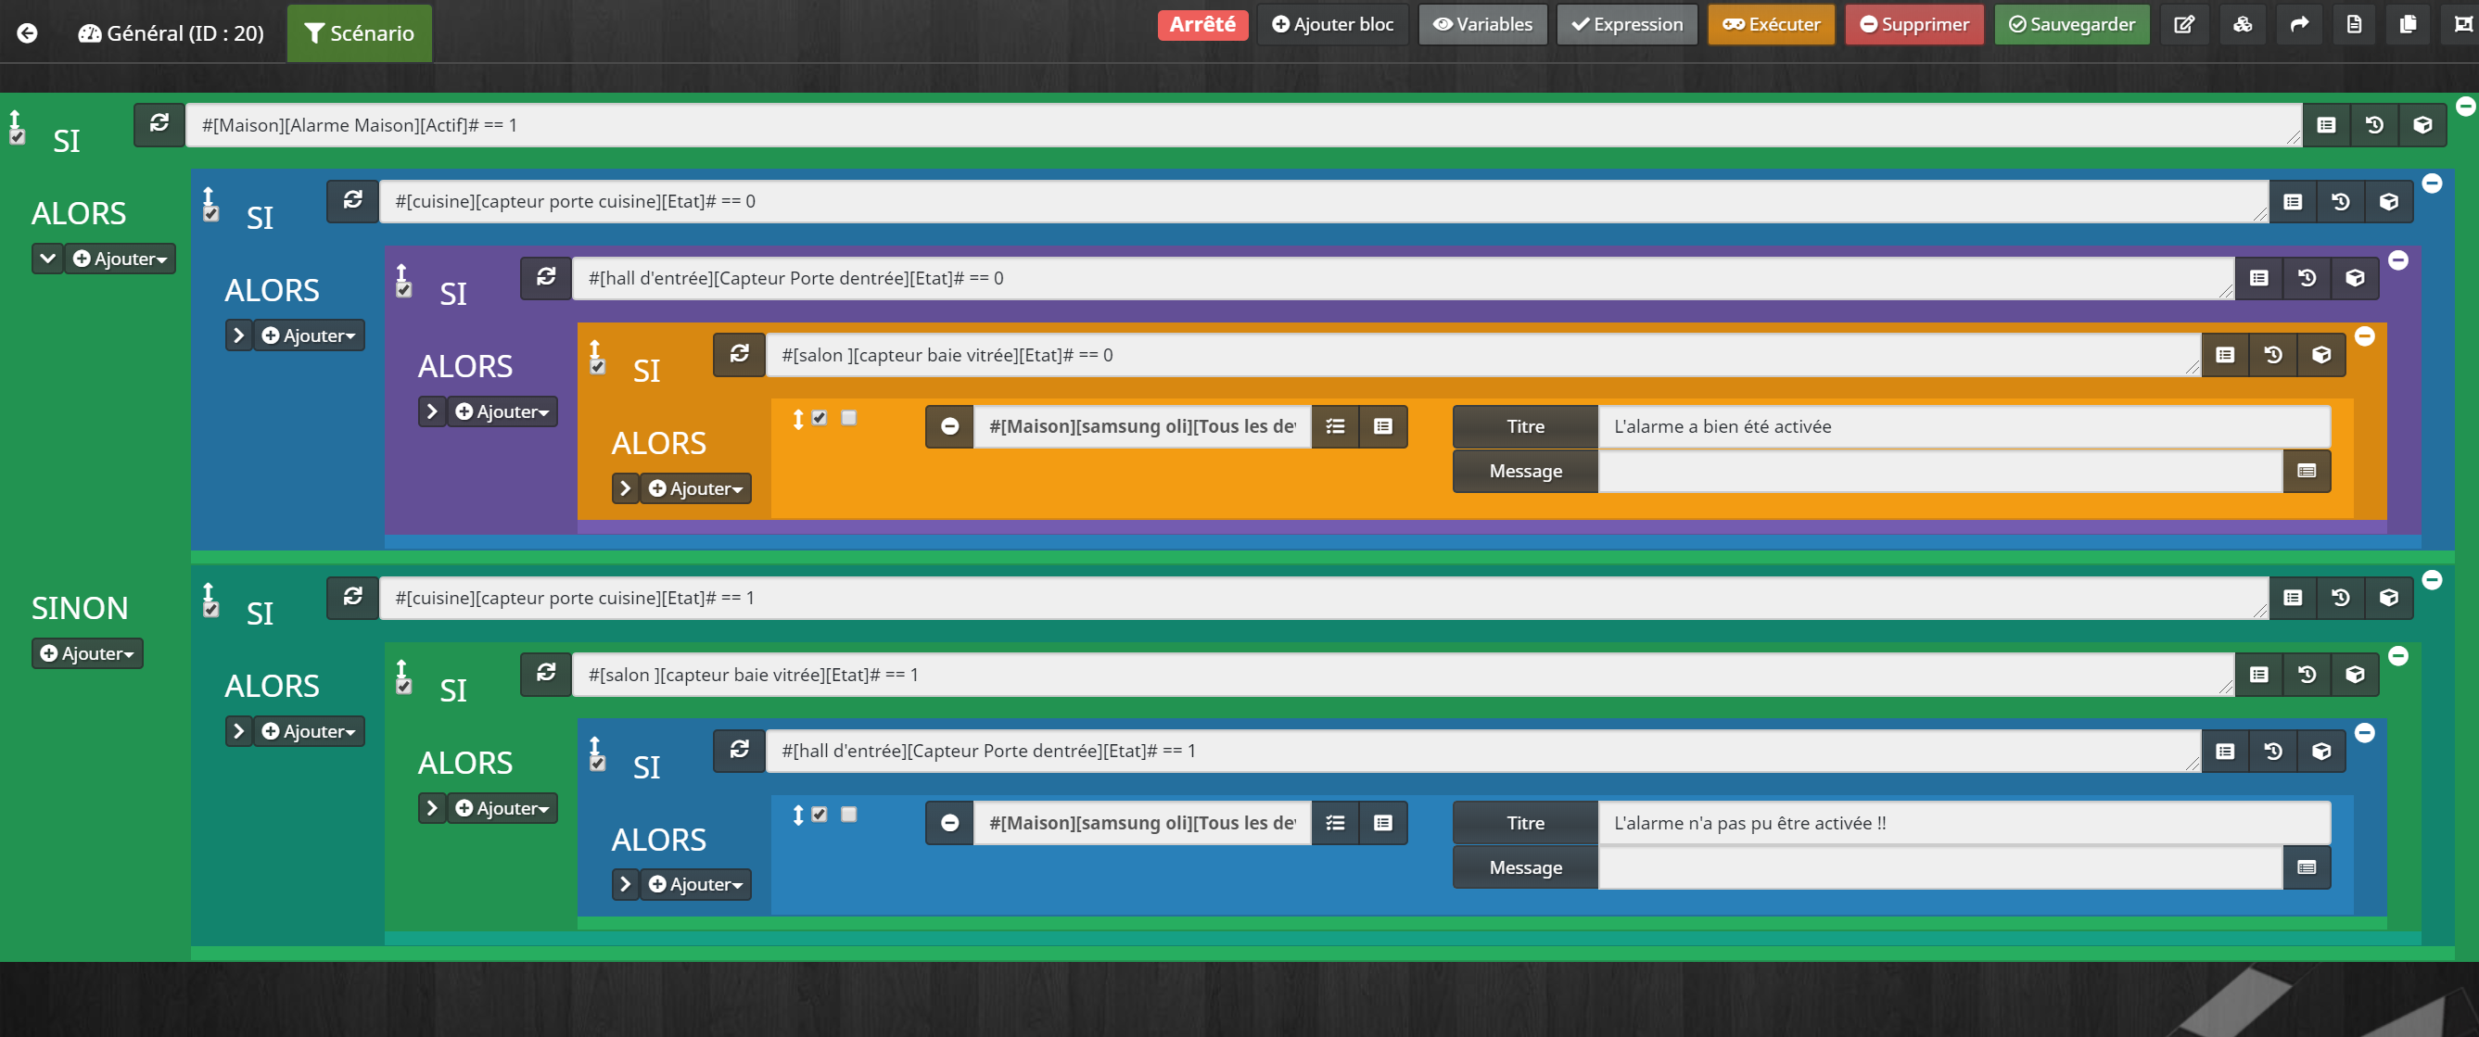The width and height of the screenshot is (2479, 1037).
Task: Open Ajouter dropdown in orange block
Action: pos(696,487)
